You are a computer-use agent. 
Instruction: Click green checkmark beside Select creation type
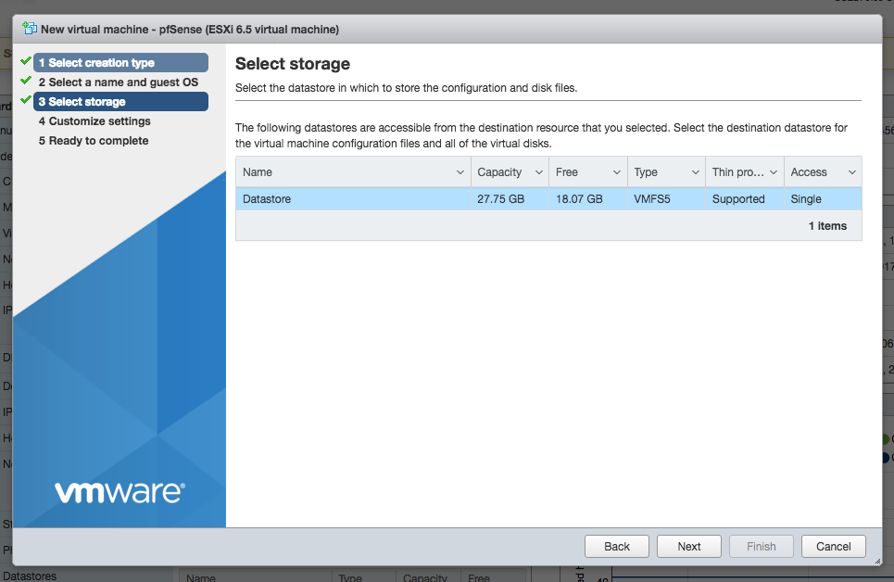(x=25, y=61)
